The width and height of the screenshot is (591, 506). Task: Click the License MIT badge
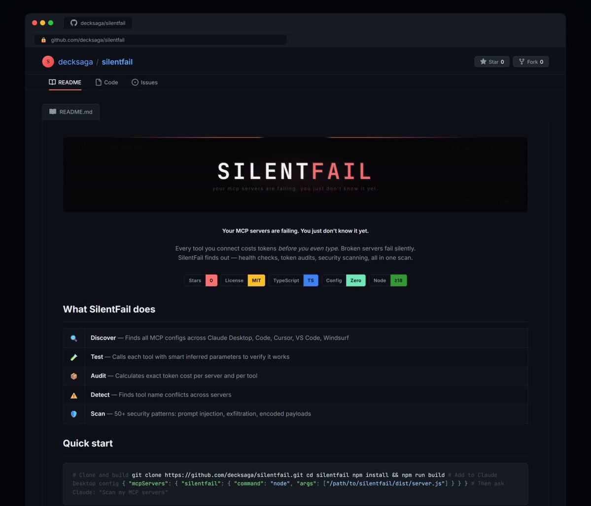243,281
